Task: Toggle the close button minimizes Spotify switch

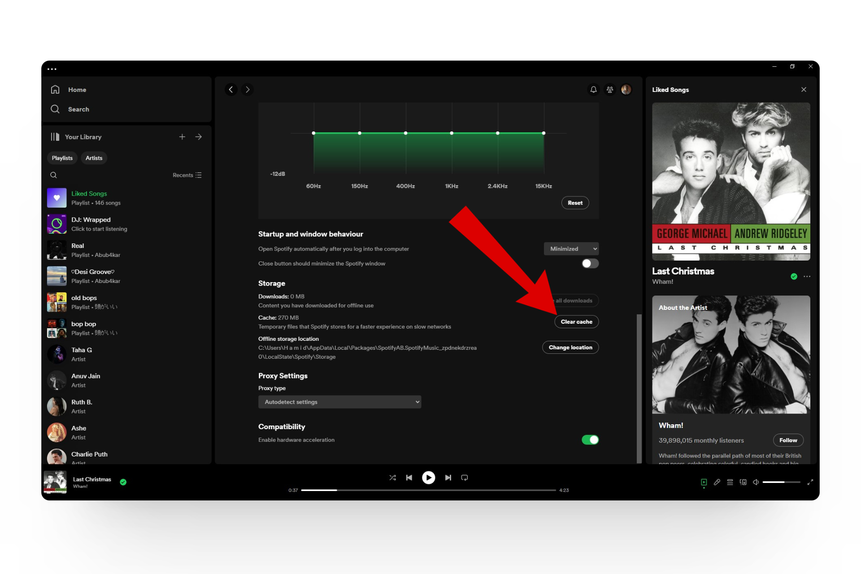Action: [x=590, y=264]
